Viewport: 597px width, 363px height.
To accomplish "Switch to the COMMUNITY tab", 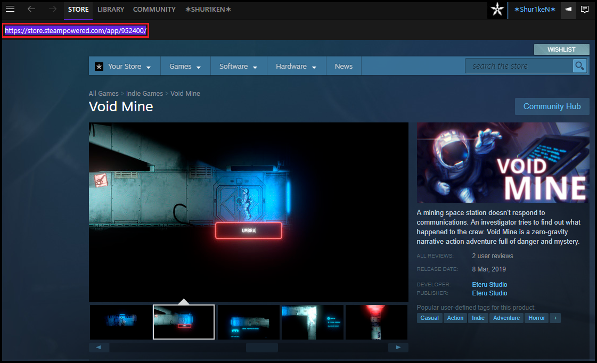I will coord(154,10).
